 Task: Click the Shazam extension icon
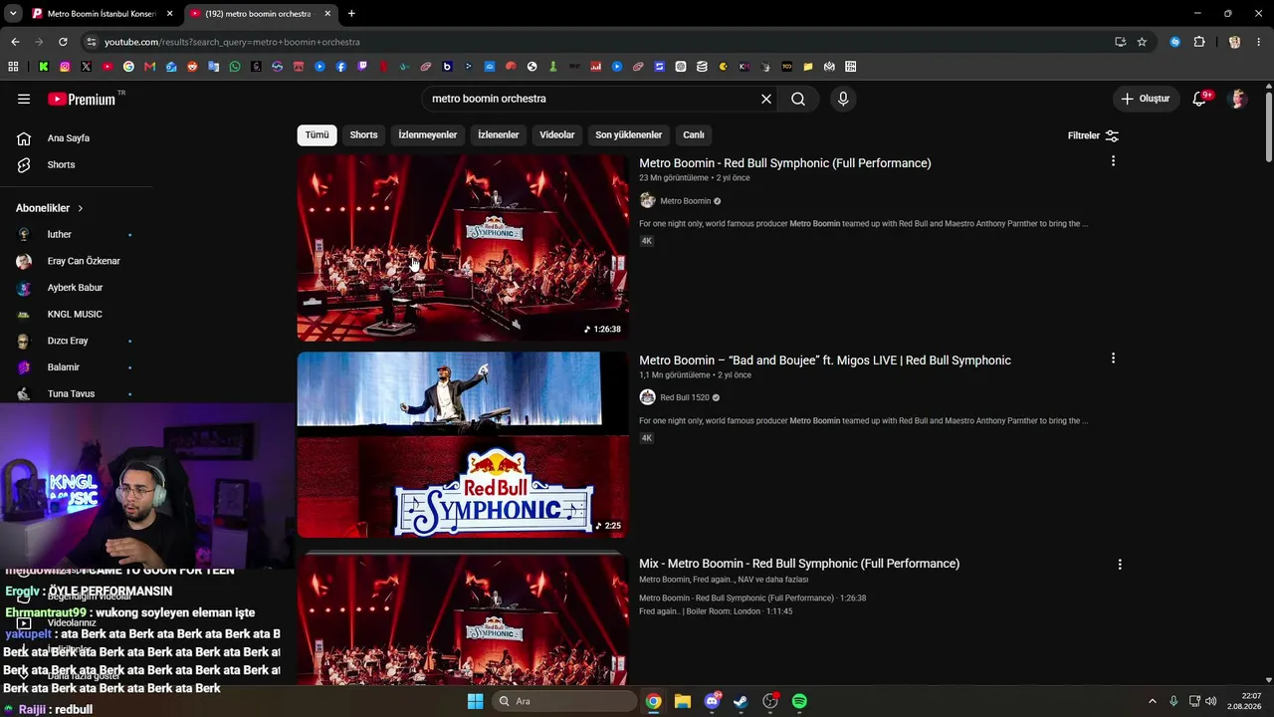pos(1175,42)
